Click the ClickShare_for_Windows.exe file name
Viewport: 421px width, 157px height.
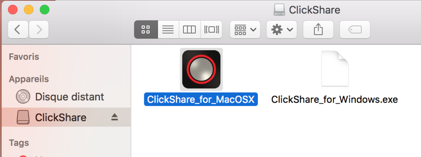tap(335, 99)
